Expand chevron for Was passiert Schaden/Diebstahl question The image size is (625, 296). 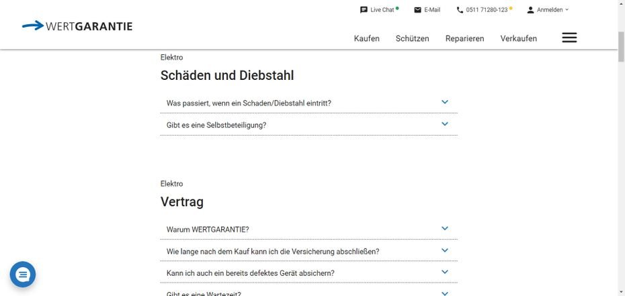(445, 102)
